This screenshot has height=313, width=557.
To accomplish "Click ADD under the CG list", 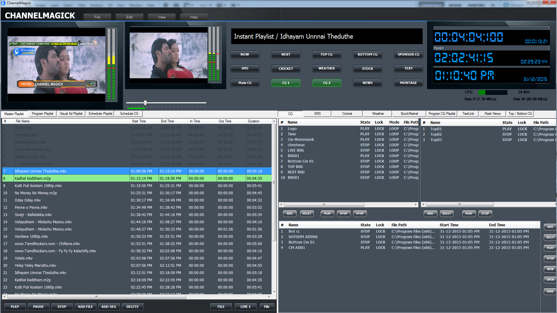I will [290, 214].
